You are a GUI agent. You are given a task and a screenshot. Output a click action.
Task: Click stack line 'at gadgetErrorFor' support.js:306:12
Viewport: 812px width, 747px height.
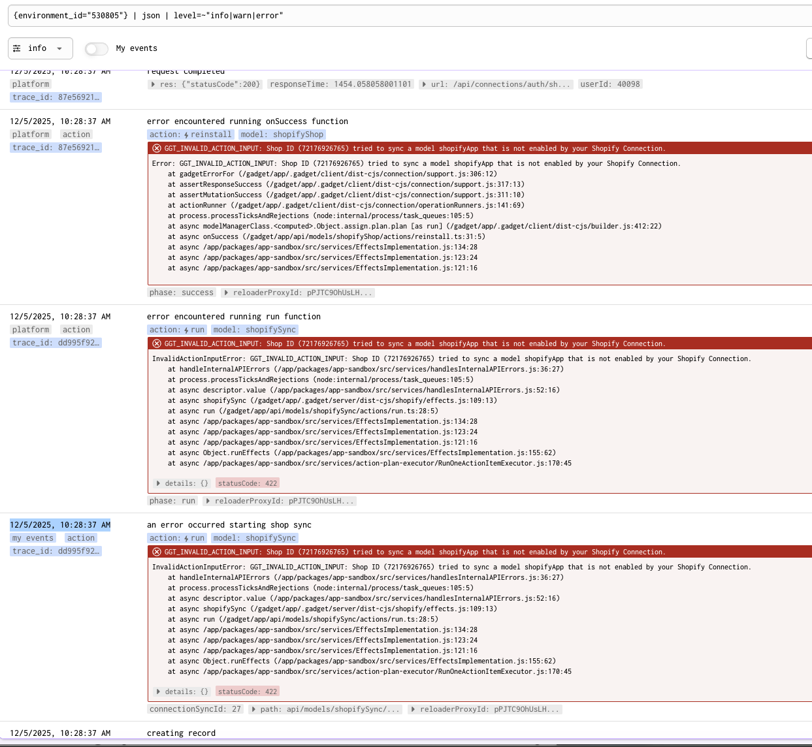coord(333,174)
